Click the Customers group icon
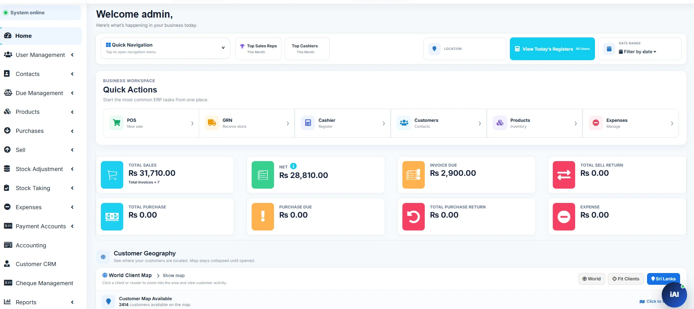The image size is (694, 309). click(x=404, y=123)
